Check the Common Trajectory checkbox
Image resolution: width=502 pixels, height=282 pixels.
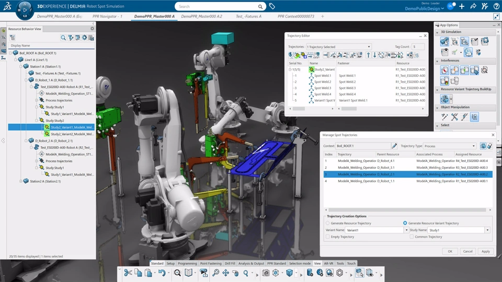[x=412, y=237]
